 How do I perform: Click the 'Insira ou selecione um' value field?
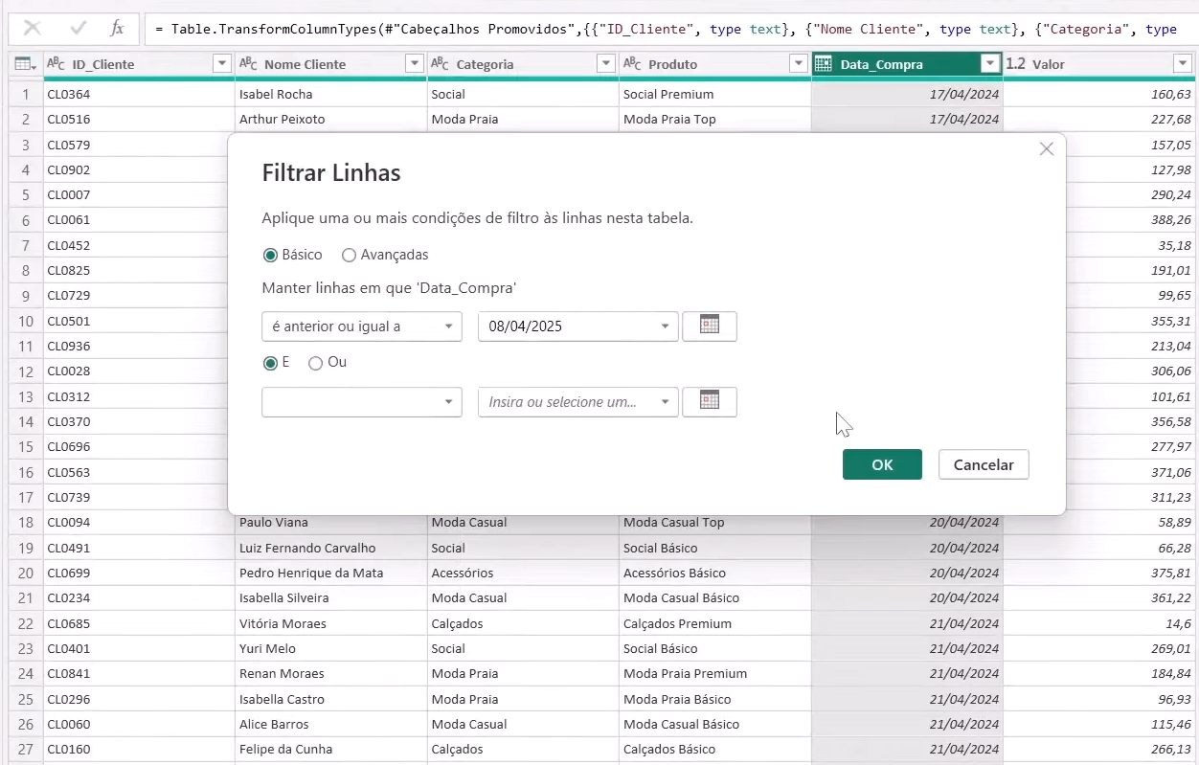point(567,401)
